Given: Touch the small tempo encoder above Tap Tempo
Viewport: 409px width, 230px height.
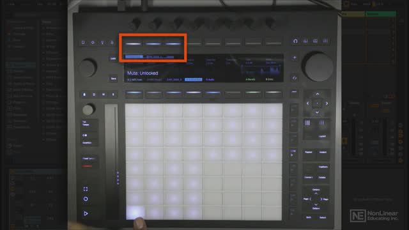Looking at the screenshot, I should click(88, 109).
